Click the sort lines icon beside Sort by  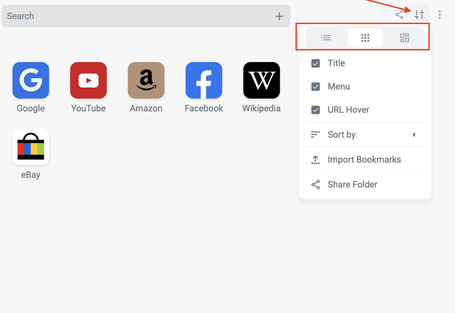[x=316, y=135]
